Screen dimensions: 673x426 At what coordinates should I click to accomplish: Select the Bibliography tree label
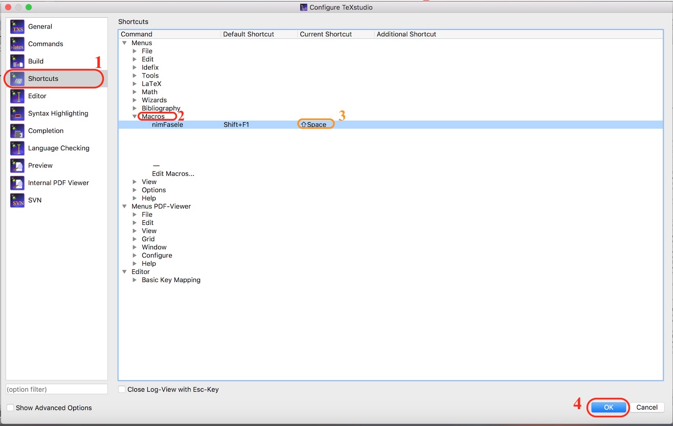click(161, 108)
